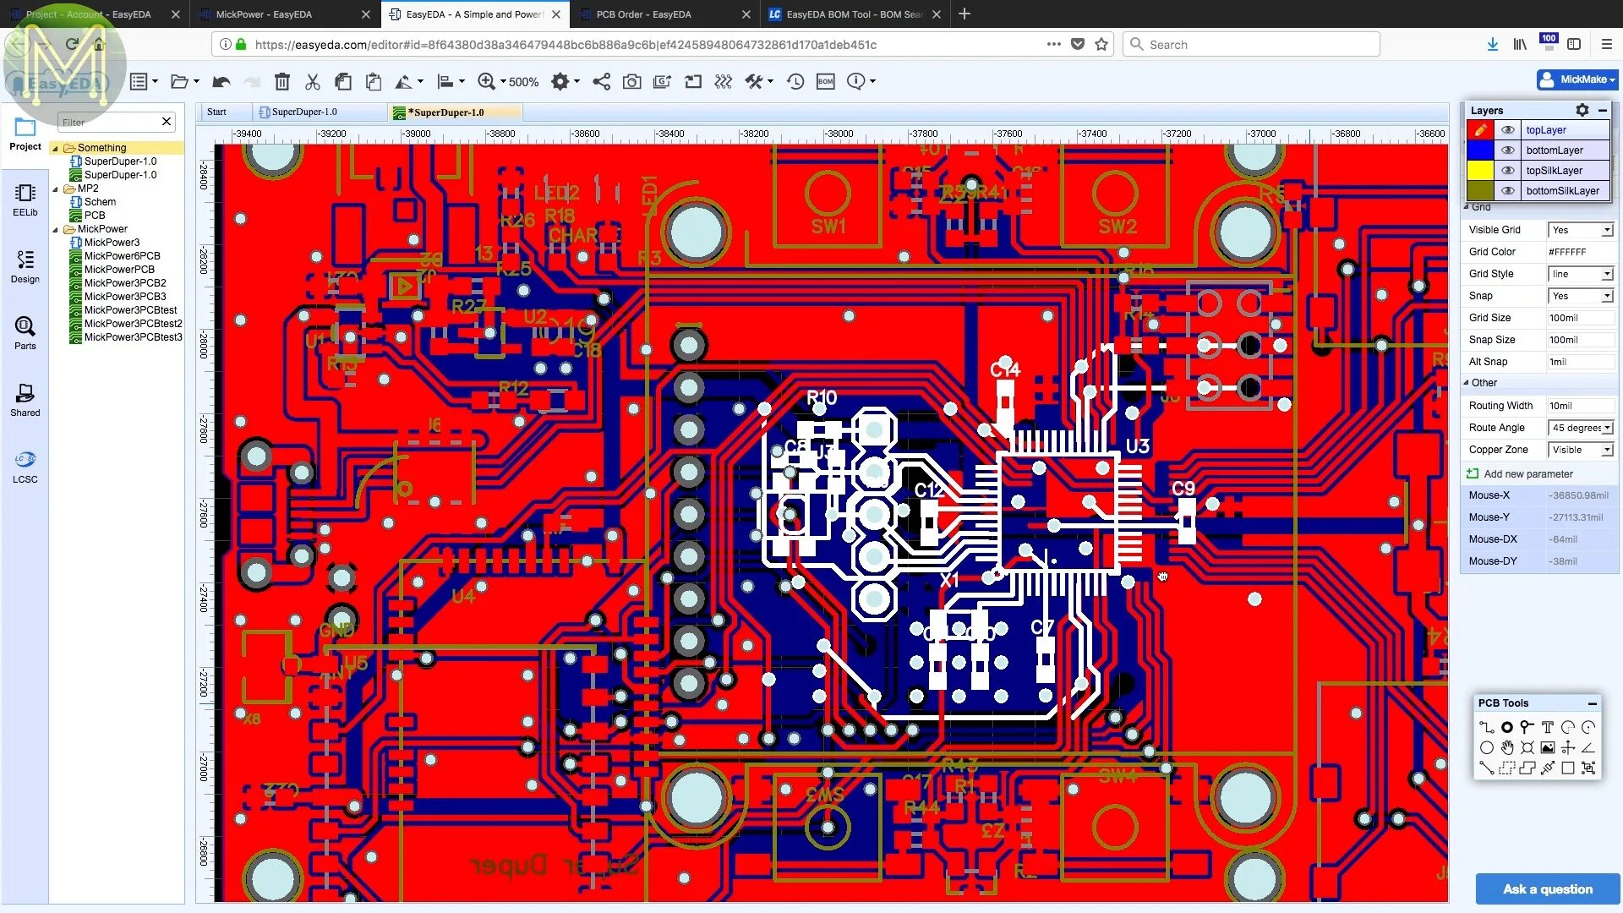Open the Visible Grid dropdown

tap(1580, 230)
